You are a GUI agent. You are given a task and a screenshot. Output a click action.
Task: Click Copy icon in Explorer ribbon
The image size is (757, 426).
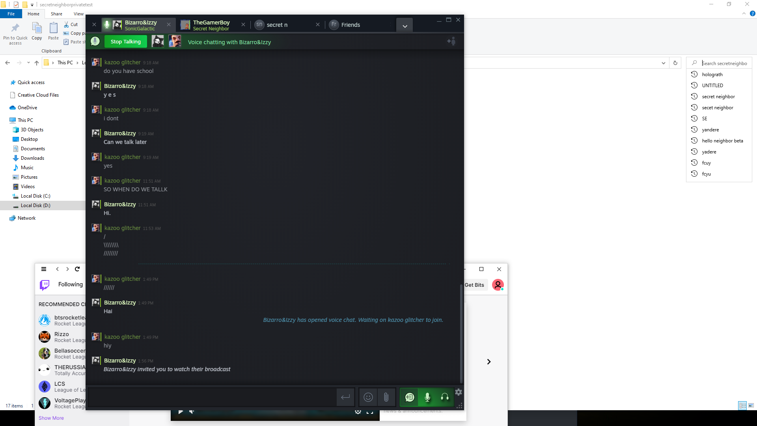coord(37,31)
